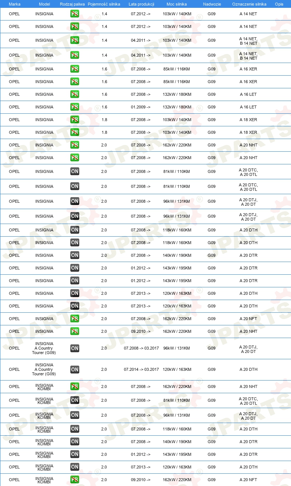
Task: Click the Lata produkcji column header
Action: (141, 4)
